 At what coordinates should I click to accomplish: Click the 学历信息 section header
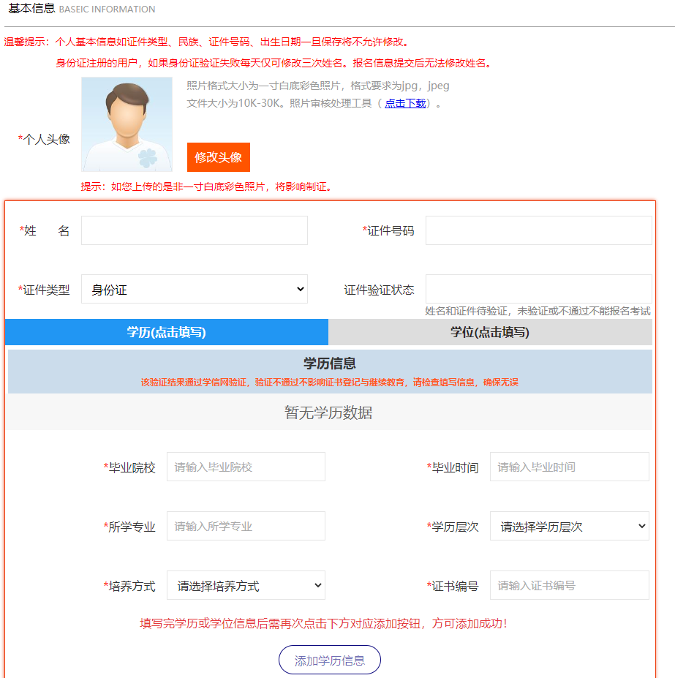(329, 364)
